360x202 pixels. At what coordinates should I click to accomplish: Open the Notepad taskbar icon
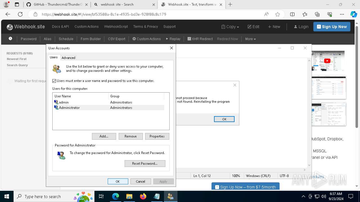coord(157,196)
